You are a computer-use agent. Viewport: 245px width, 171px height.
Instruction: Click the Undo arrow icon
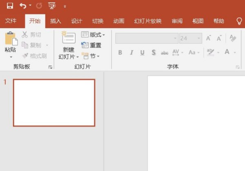(23, 6)
